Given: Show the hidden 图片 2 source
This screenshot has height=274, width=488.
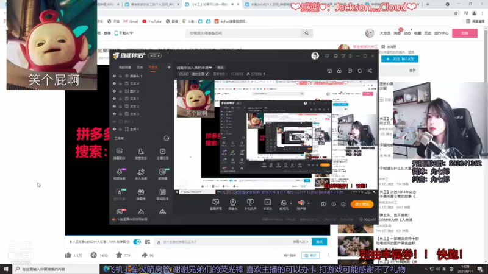Looking at the screenshot, I should [114, 121].
